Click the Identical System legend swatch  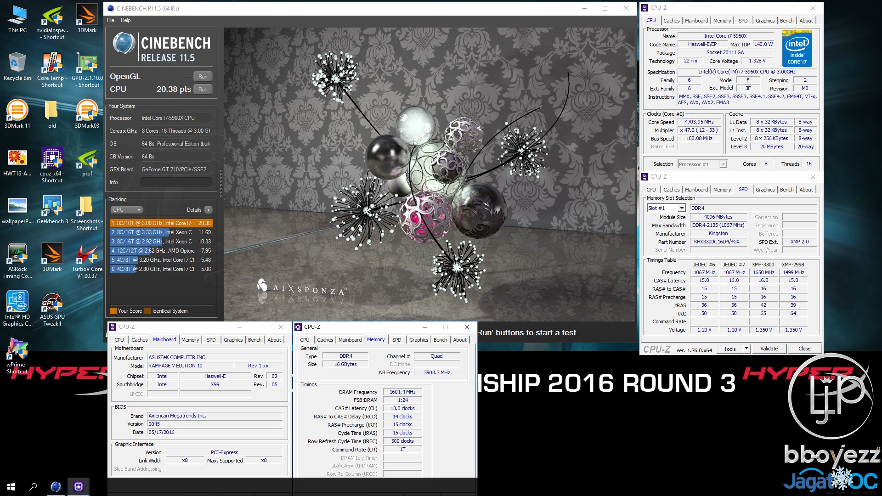tap(148, 311)
